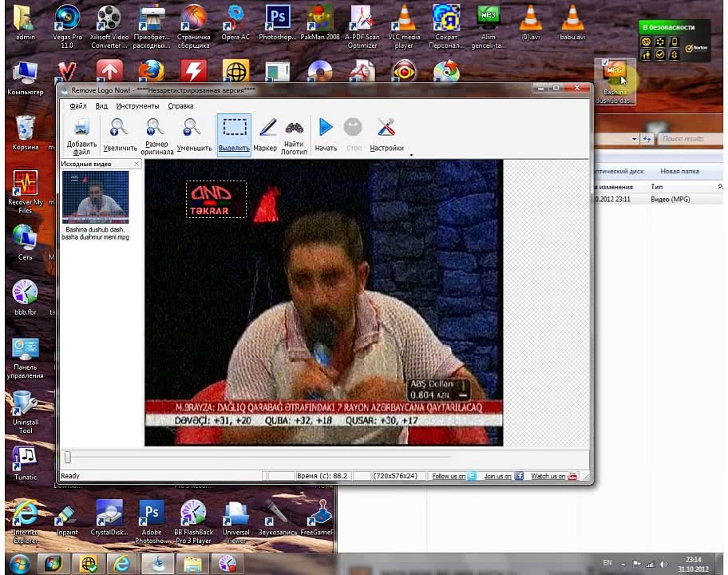The width and height of the screenshot is (728, 575).
Task: Run Найти Логотип binoculars tool
Action: click(x=294, y=136)
